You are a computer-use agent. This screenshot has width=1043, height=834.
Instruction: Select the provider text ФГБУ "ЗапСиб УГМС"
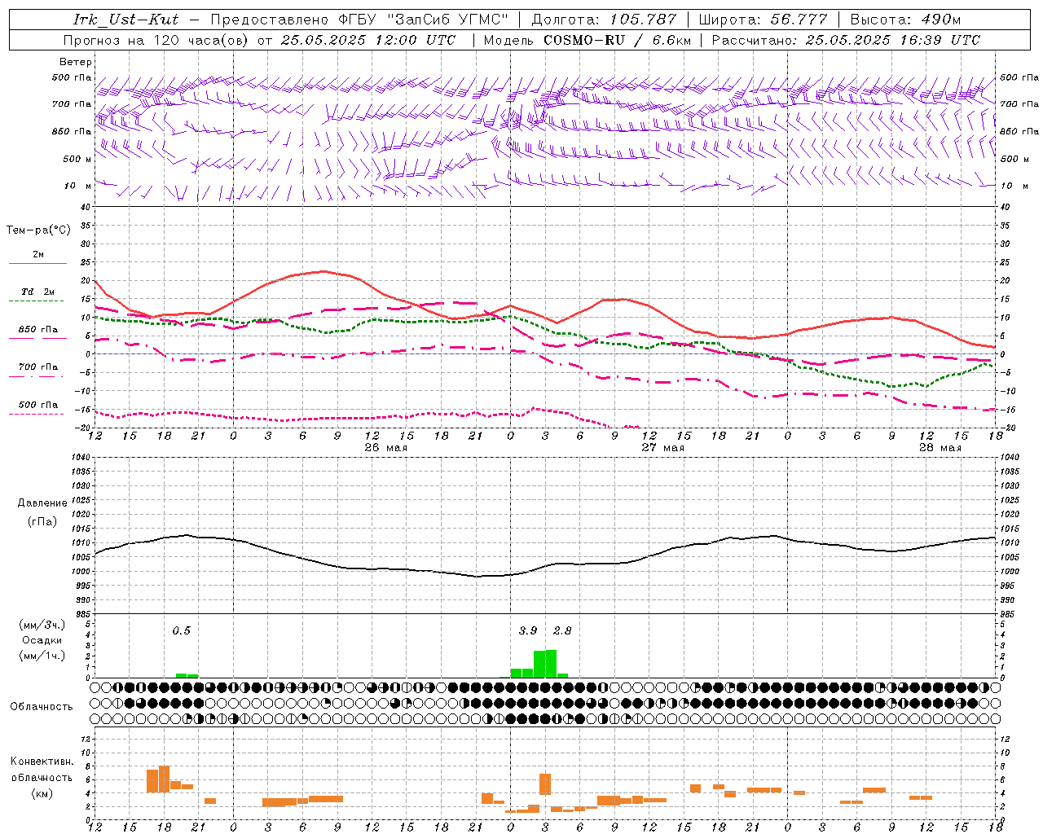(x=424, y=20)
